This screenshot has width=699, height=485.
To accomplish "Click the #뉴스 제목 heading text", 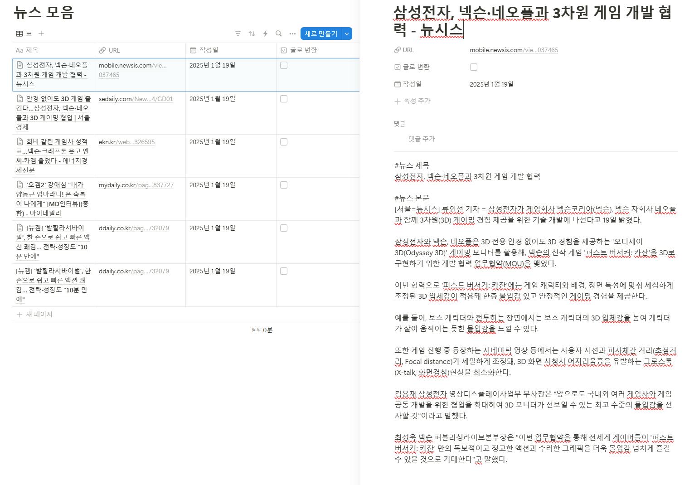I will coord(412,165).
